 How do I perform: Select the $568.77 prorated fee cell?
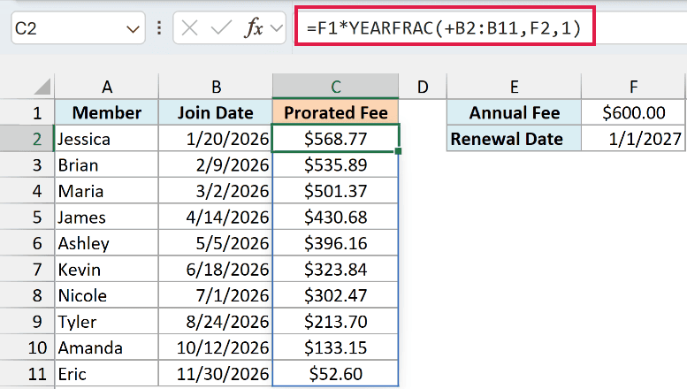coord(336,139)
